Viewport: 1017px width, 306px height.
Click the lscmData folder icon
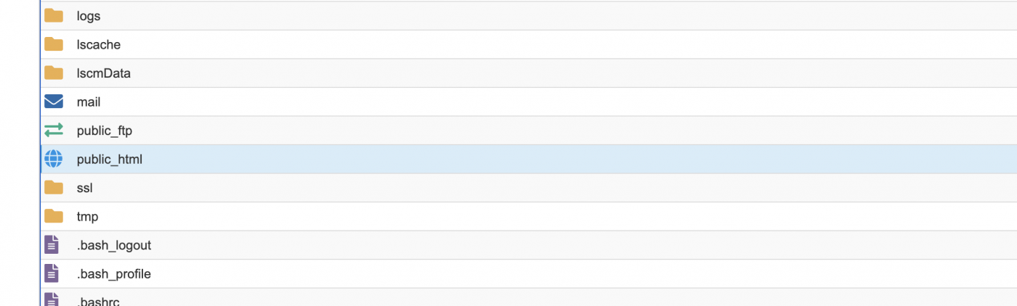(x=54, y=73)
